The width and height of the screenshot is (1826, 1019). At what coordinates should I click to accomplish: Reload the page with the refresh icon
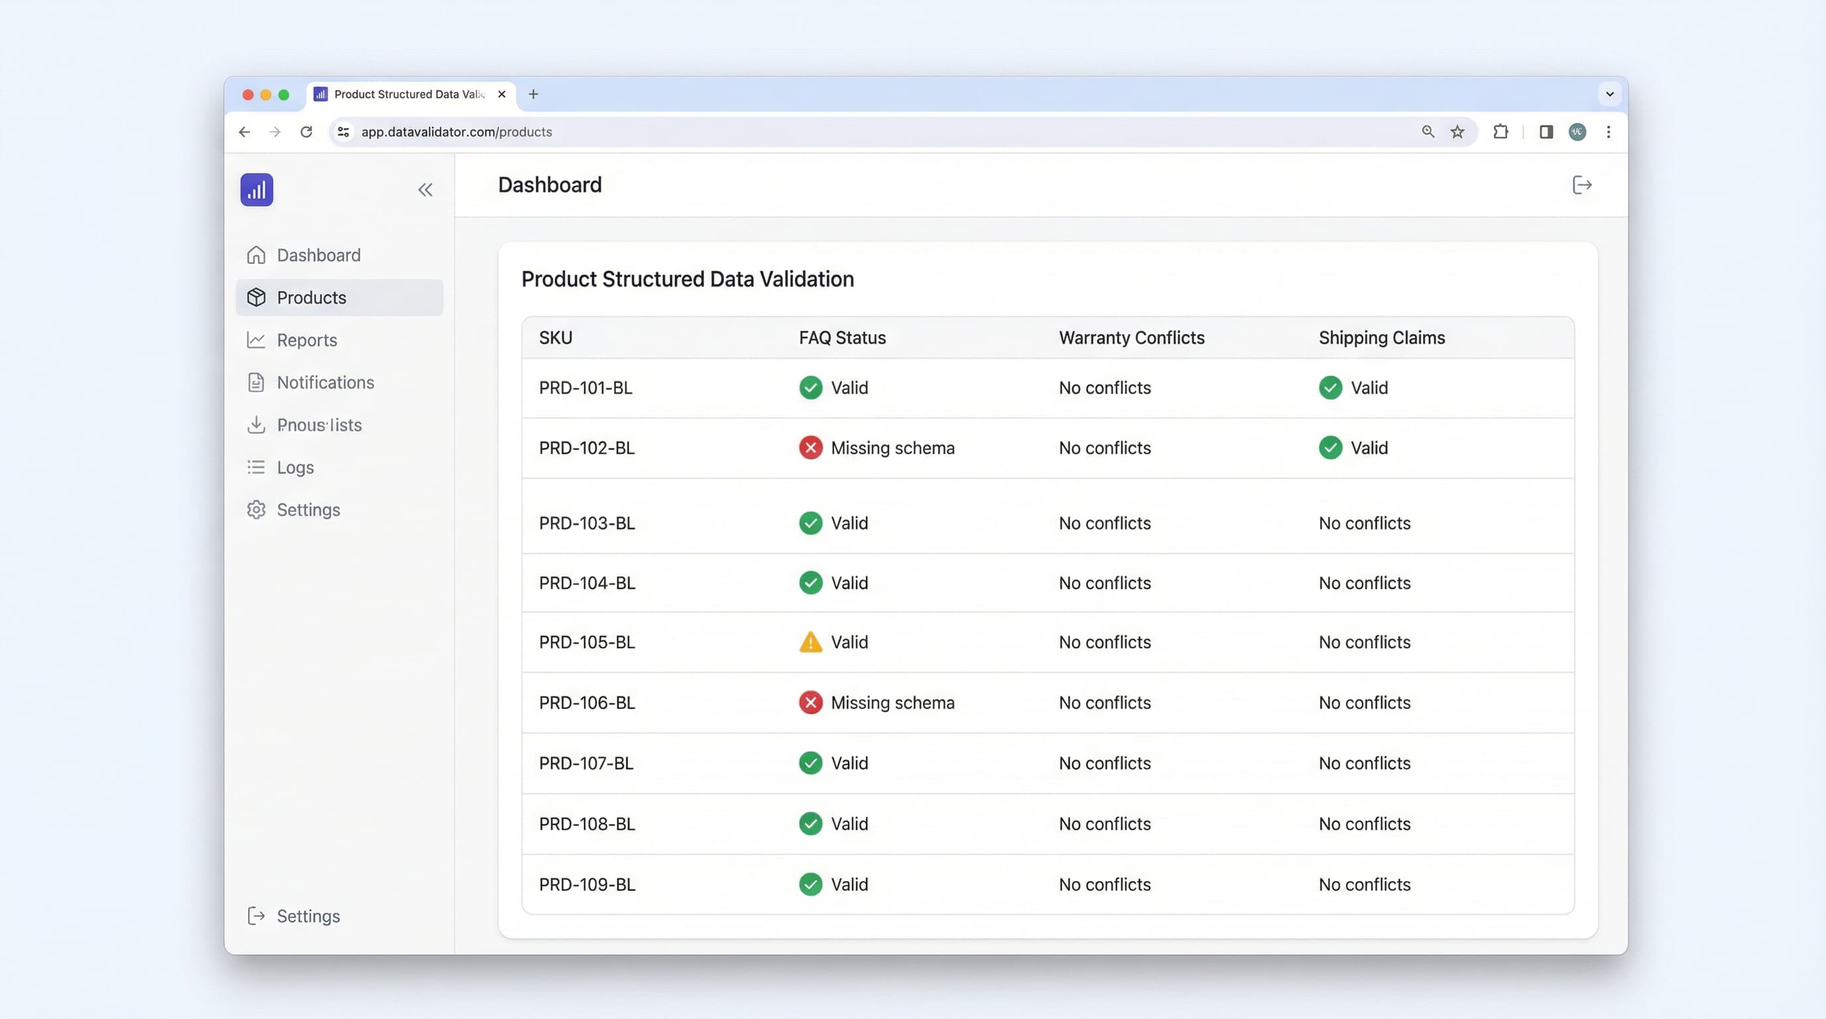click(307, 132)
